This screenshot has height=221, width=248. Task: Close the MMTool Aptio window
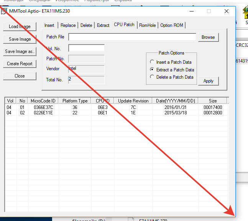(x=227, y=11)
